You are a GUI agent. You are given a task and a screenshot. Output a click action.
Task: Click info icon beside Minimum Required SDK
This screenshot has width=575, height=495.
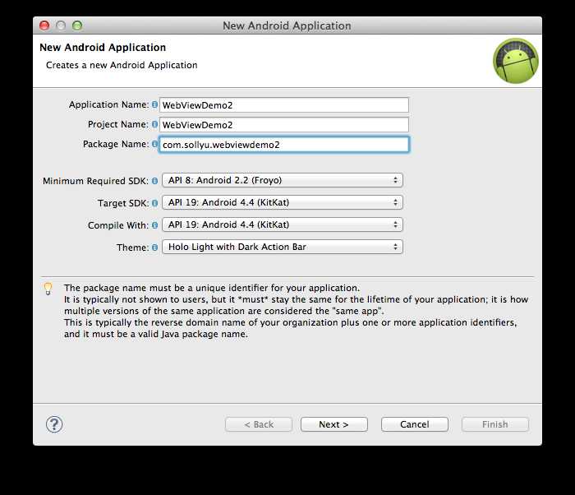[x=154, y=181]
